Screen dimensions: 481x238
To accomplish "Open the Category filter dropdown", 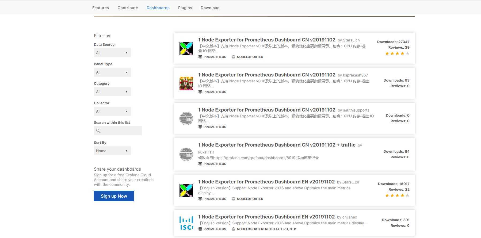I will 112,92.
